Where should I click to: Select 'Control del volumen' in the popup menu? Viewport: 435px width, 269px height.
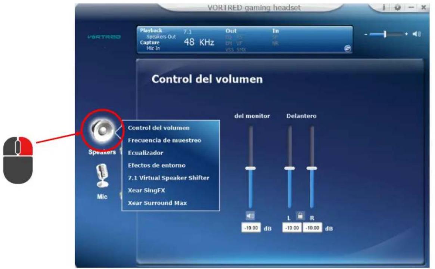coord(159,128)
